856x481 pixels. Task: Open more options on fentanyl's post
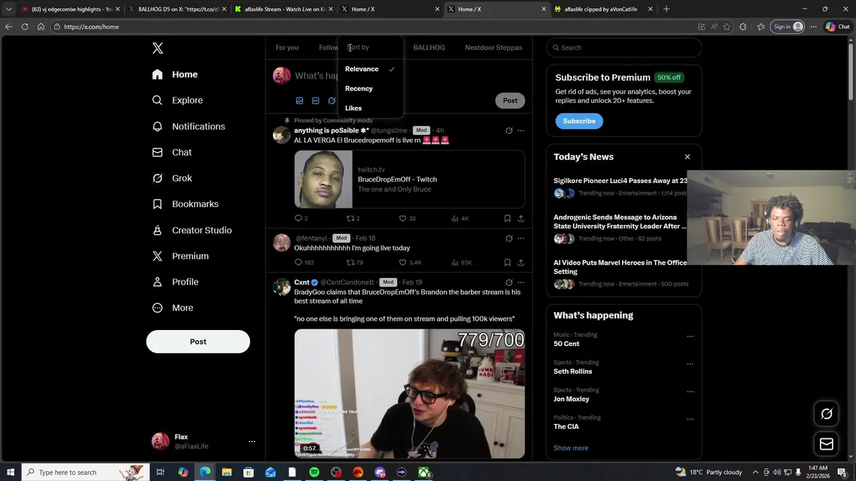click(x=521, y=238)
